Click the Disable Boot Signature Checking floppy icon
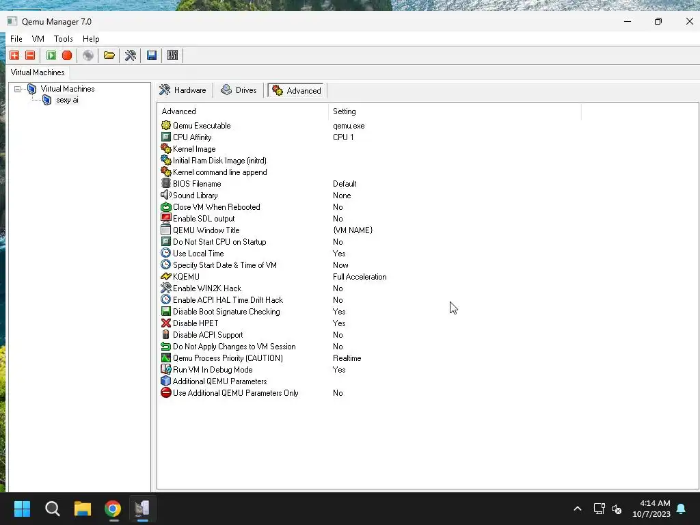700x525 pixels. (x=165, y=311)
